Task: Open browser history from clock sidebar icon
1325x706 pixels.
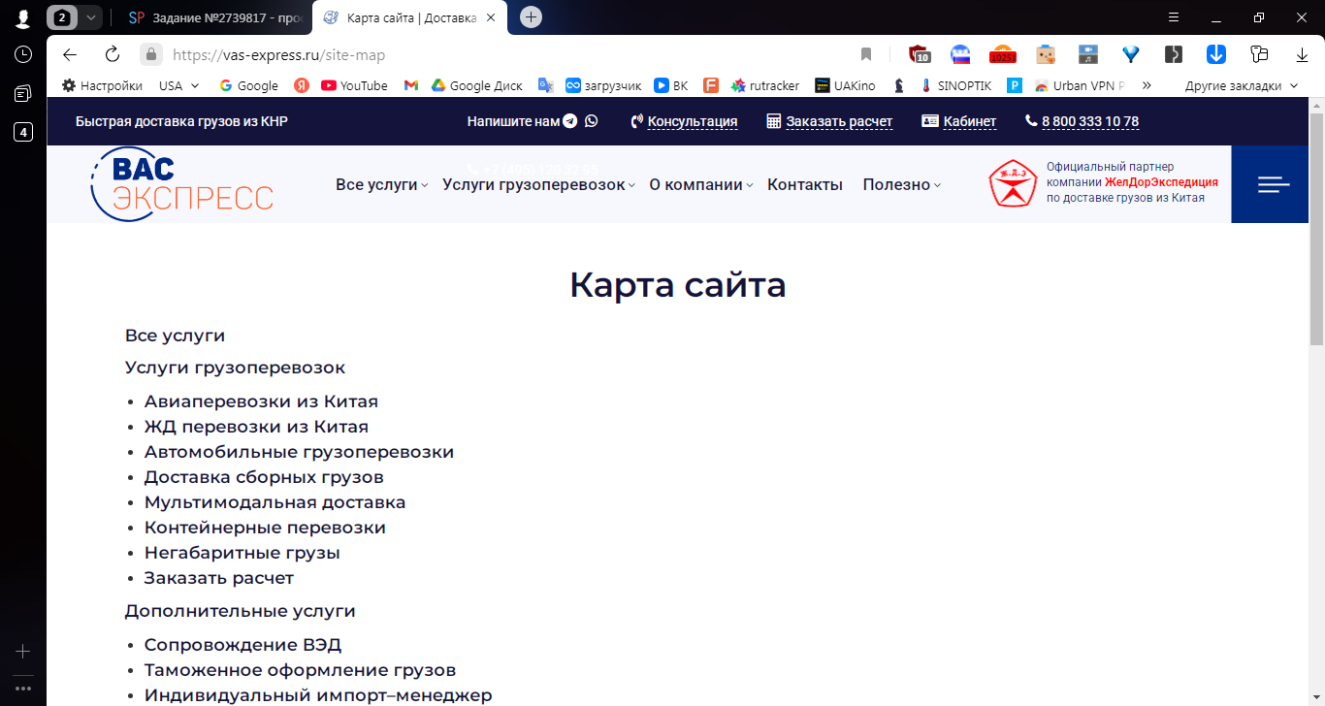Action: click(x=22, y=54)
